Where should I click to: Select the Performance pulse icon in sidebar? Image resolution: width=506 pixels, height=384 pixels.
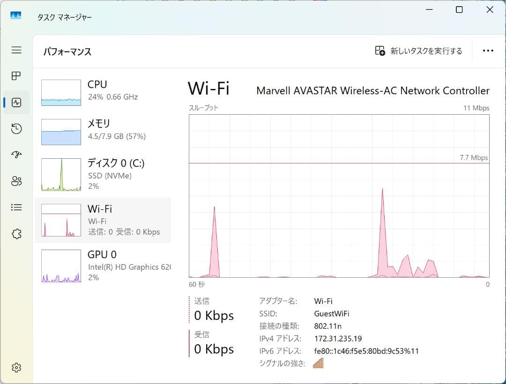click(16, 102)
